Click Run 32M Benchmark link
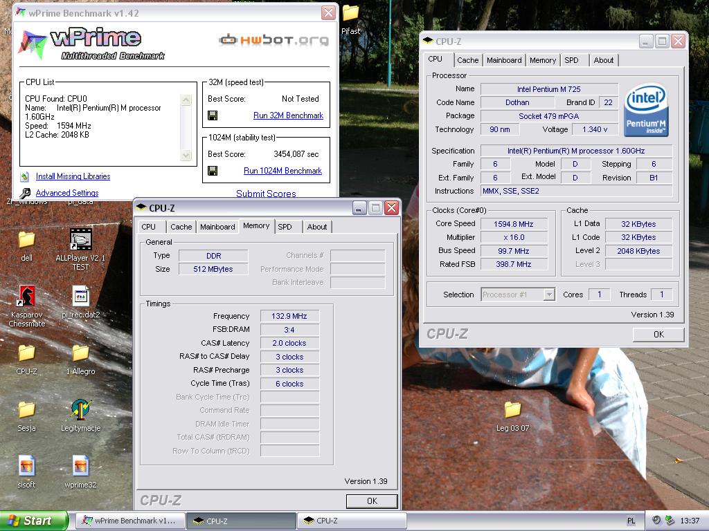This screenshot has height=531, width=709. pyautogui.click(x=288, y=115)
